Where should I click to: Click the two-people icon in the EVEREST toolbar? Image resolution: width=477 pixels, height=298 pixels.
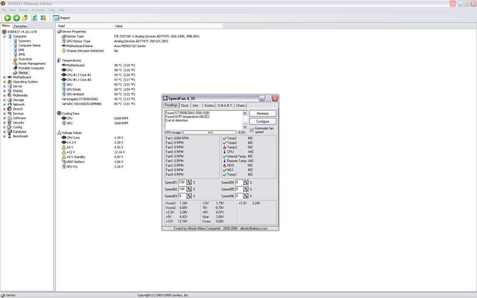[43, 18]
